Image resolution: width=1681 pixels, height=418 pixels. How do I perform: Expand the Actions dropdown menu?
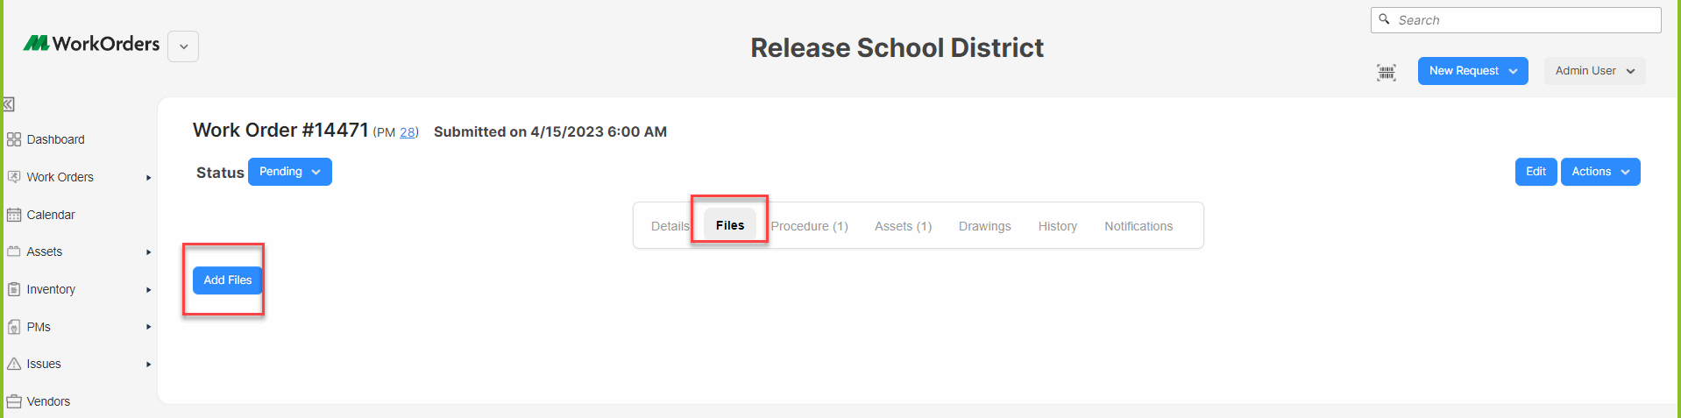pos(1600,172)
